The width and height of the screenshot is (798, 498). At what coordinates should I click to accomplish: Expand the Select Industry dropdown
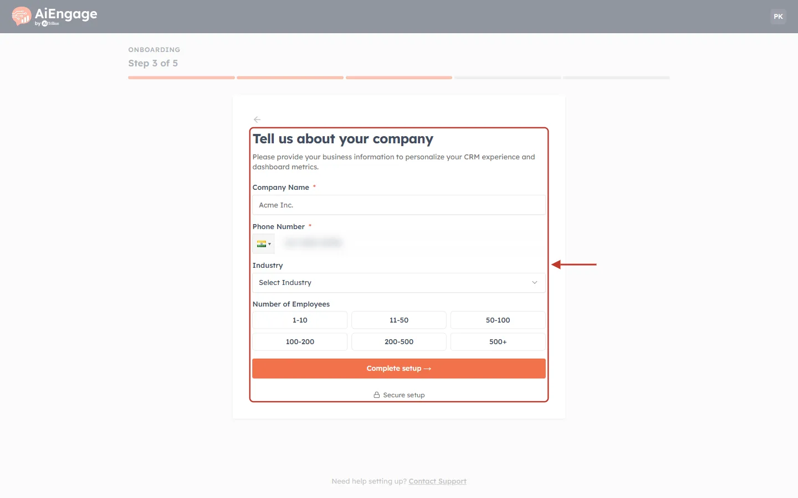coord(399,283)
